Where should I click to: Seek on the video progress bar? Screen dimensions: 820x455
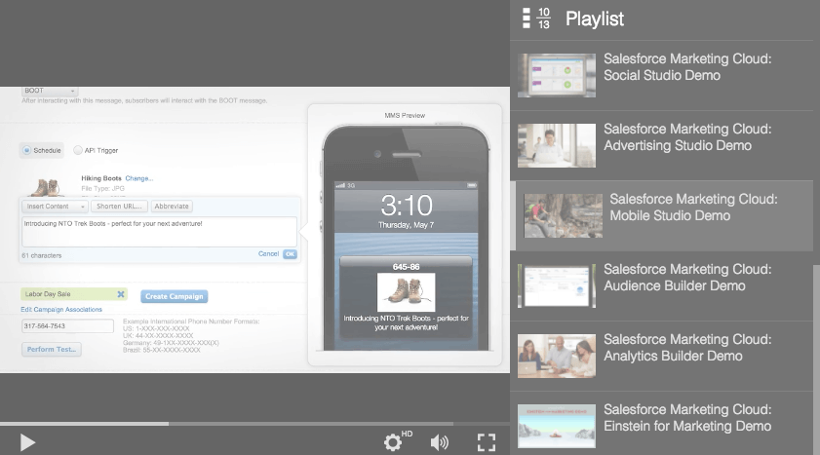[x=254, y=424]
